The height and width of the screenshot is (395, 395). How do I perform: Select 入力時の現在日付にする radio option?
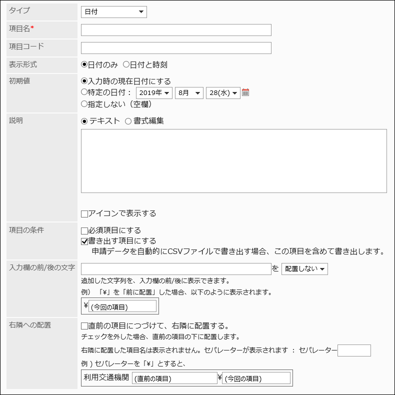[x=84, y=81]
